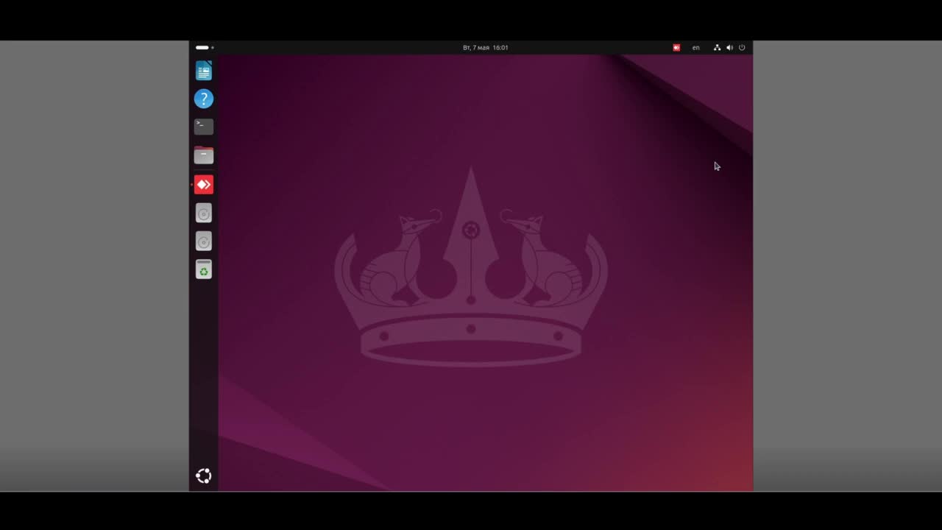Open the Files manager in the dock
This screenshot has width=942, height=530.
point(204,155)
